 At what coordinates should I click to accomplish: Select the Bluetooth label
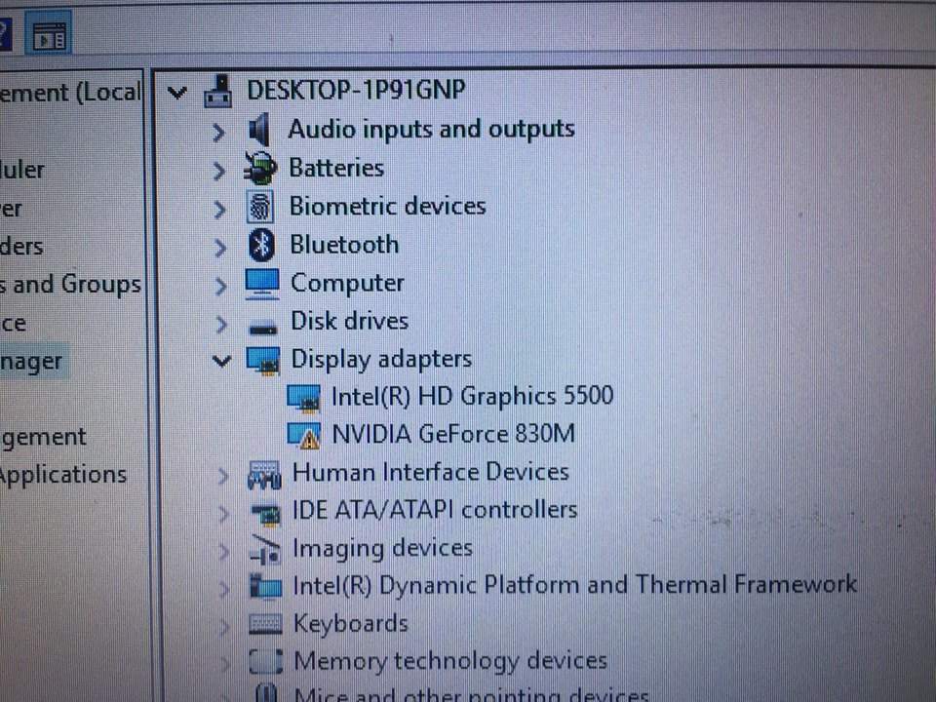pyautogui.click(x=344, y=245)
